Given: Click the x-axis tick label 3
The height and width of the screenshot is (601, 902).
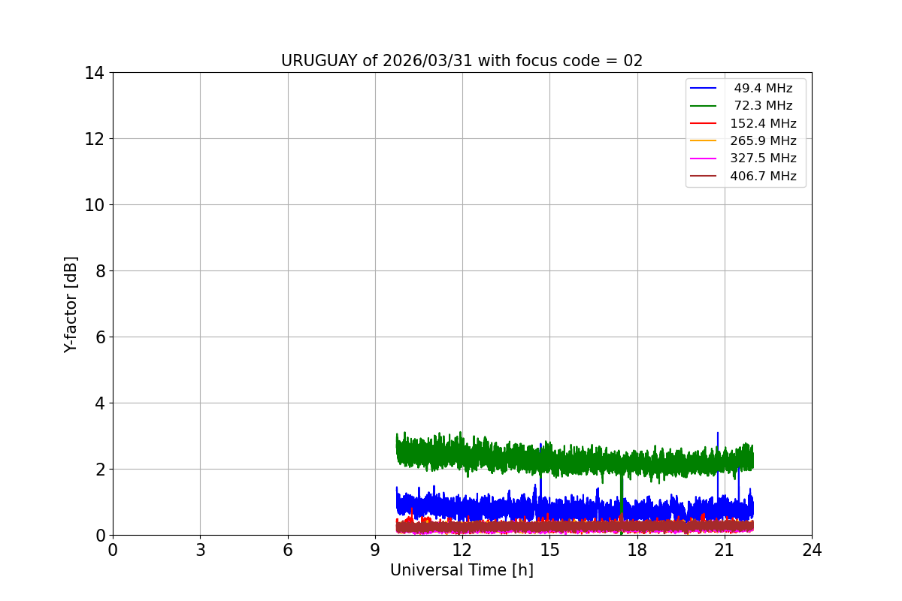Looking at the screenshot, I should [x=200, y=550].
